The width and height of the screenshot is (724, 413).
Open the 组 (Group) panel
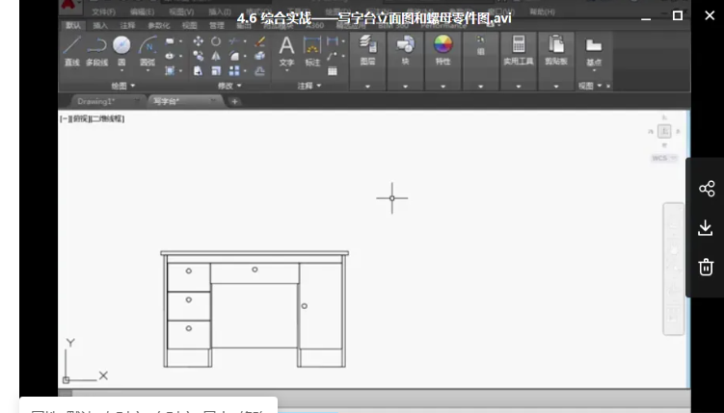pyautogui.click(x=481, y=46)
